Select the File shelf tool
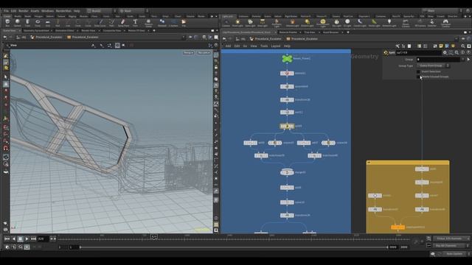The image size is (472, 265). tap(184, 23)
